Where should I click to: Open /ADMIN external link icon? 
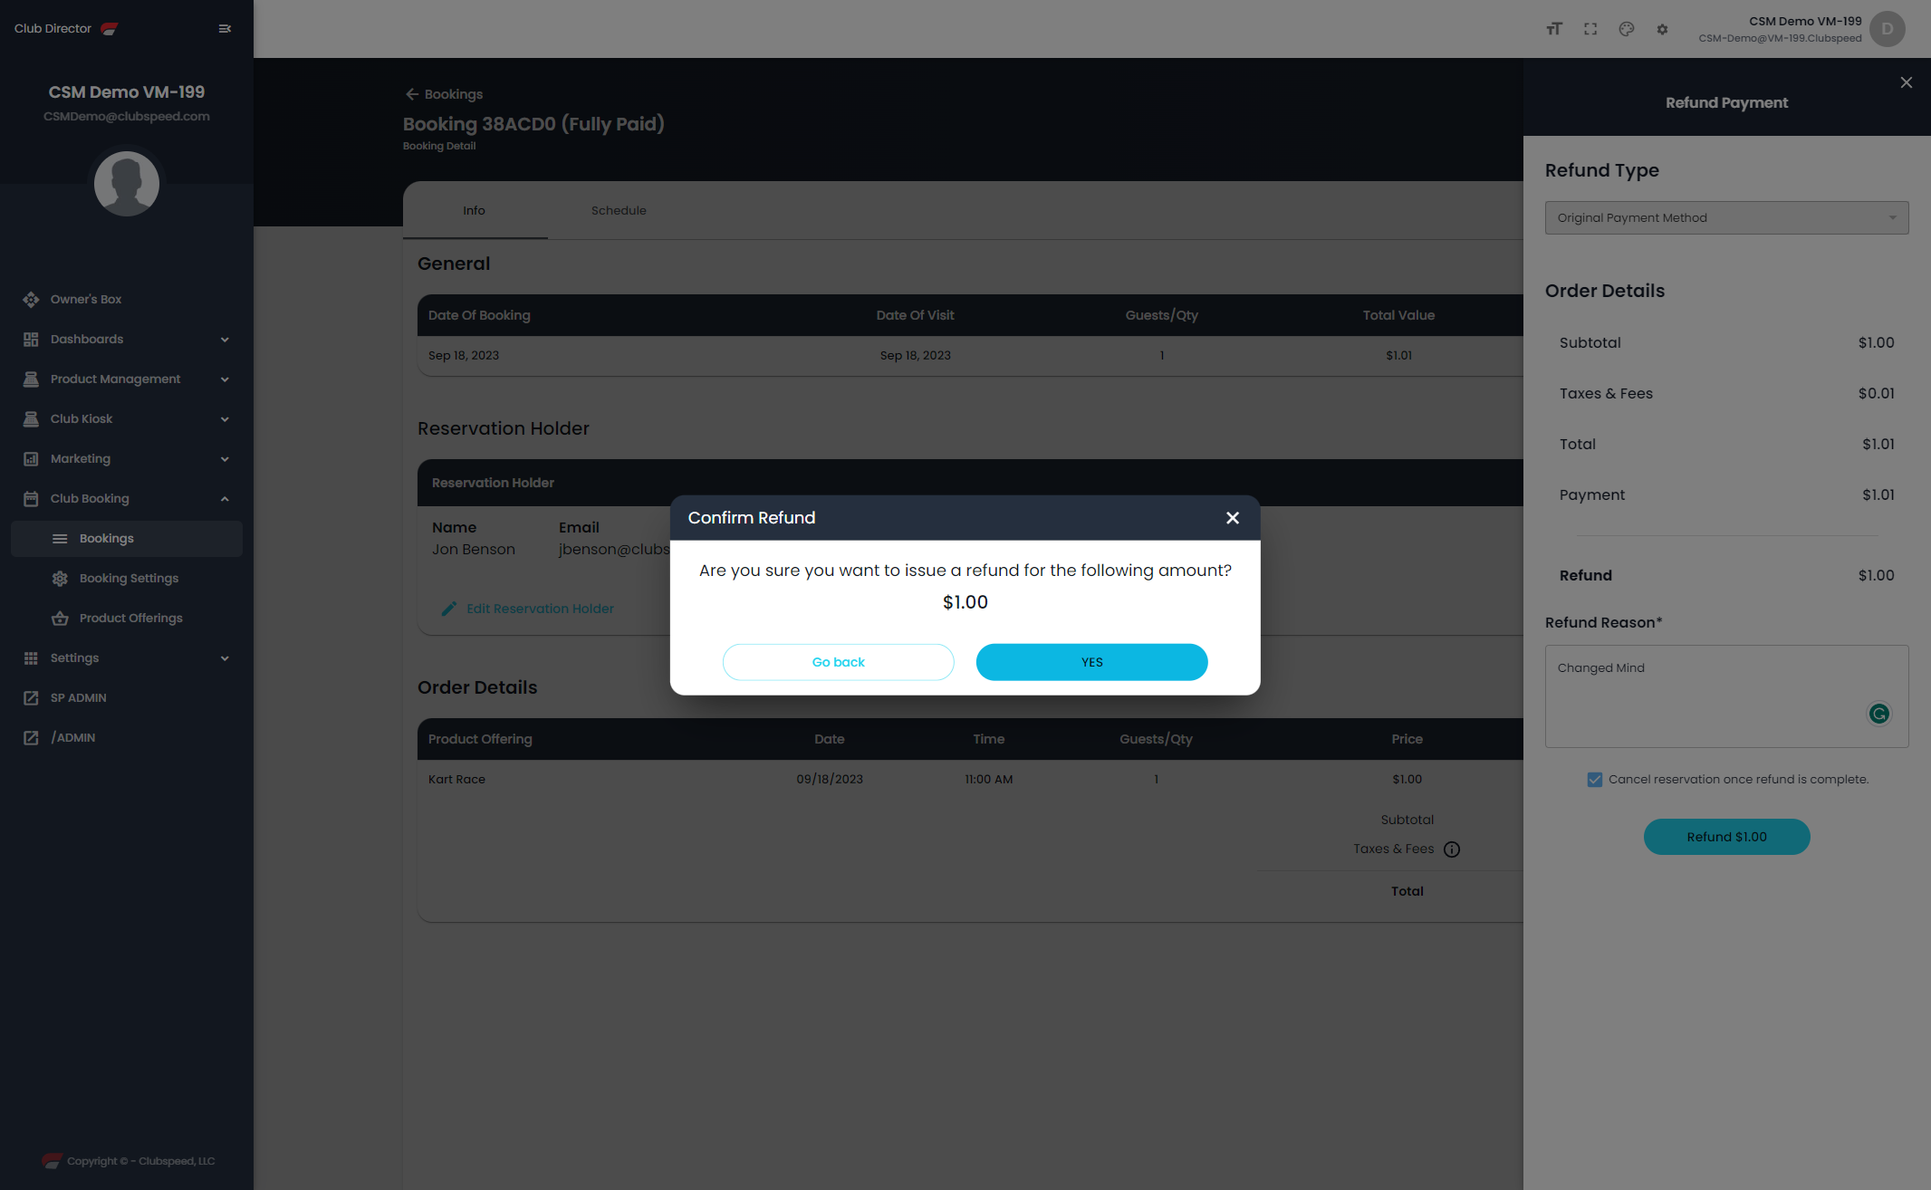31,737
